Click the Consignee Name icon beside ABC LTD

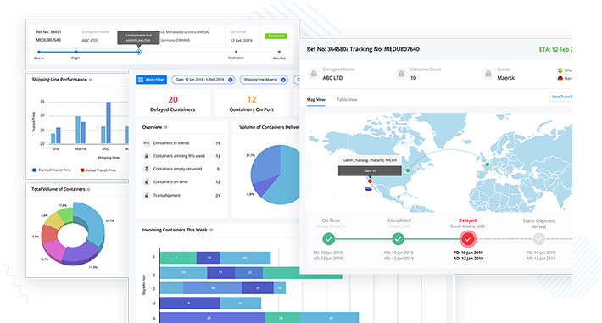click(314, 74)
